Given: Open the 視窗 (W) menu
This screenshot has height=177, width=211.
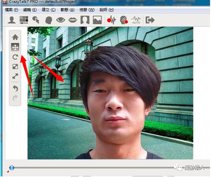Looking at the screenshot, I should (x=87, y=10).
